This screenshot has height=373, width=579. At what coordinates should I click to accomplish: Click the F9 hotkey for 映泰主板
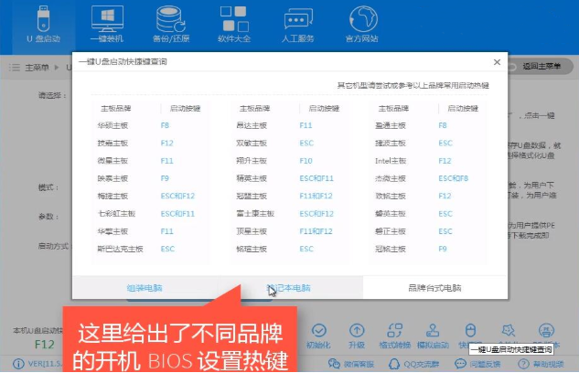click(x=165, y=178)
